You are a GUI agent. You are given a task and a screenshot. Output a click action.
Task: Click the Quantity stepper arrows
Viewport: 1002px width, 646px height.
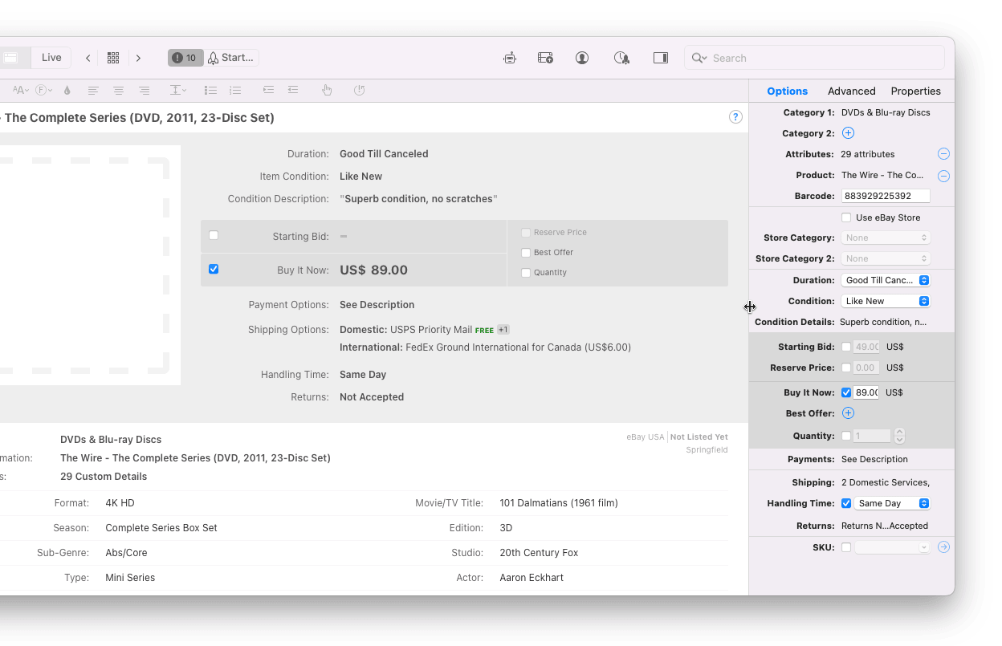click(899, 436)
